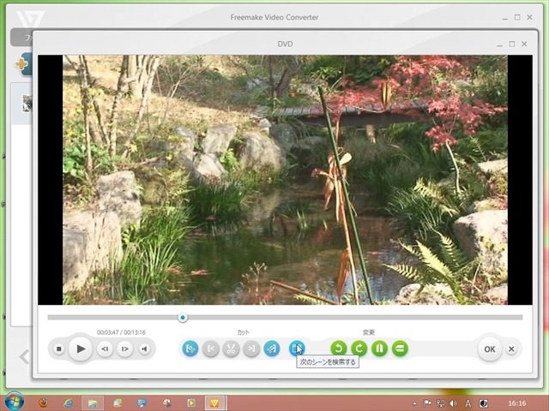Click the last green transform icon

400,348
